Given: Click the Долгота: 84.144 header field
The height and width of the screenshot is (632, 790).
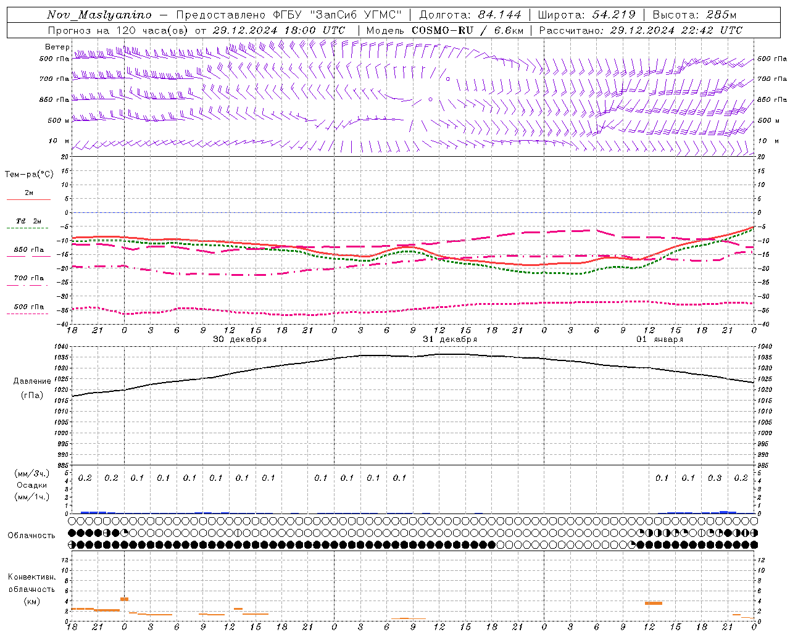Looking at the screenshot, I should [470, 15].
